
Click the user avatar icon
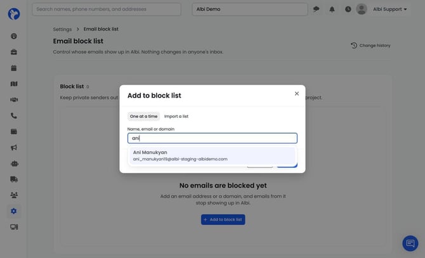tap(362, 10)
